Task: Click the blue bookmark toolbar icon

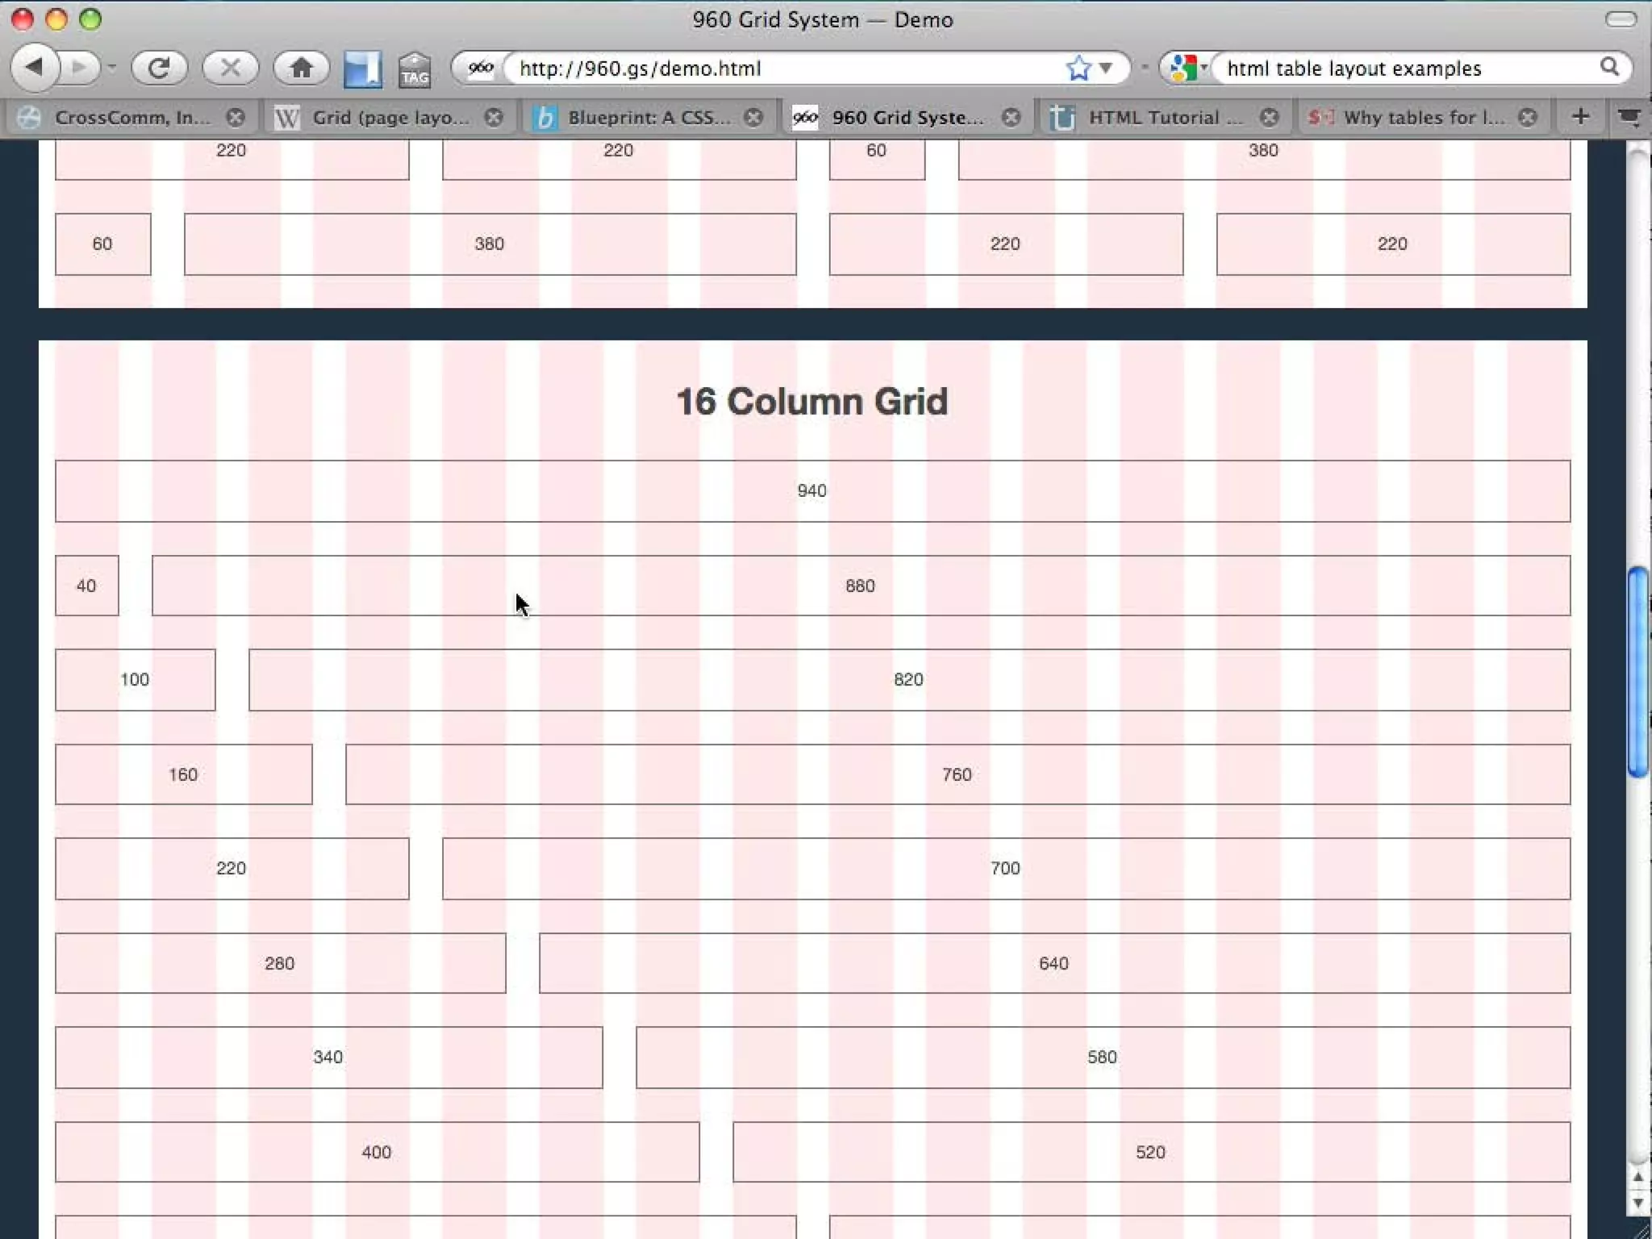Action: [362, 69]
